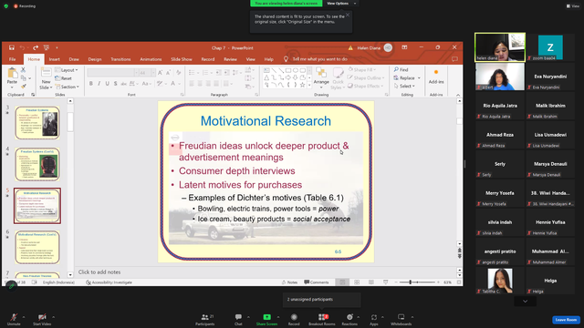This screenshot has width=584, height=328.
Task: Switch to the Animations tab
Action: pos(151,59)
